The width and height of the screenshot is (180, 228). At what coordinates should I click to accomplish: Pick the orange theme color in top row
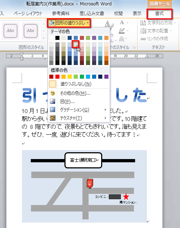[x=107, y=38]
